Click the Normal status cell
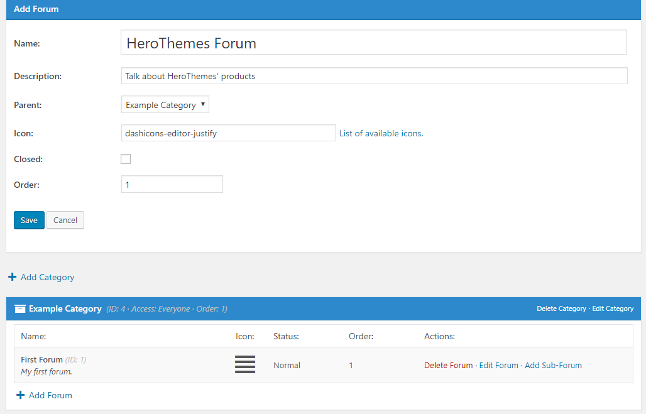Image resolution: width=646 pixels, height=414 pixels. [x=287, y=366]
